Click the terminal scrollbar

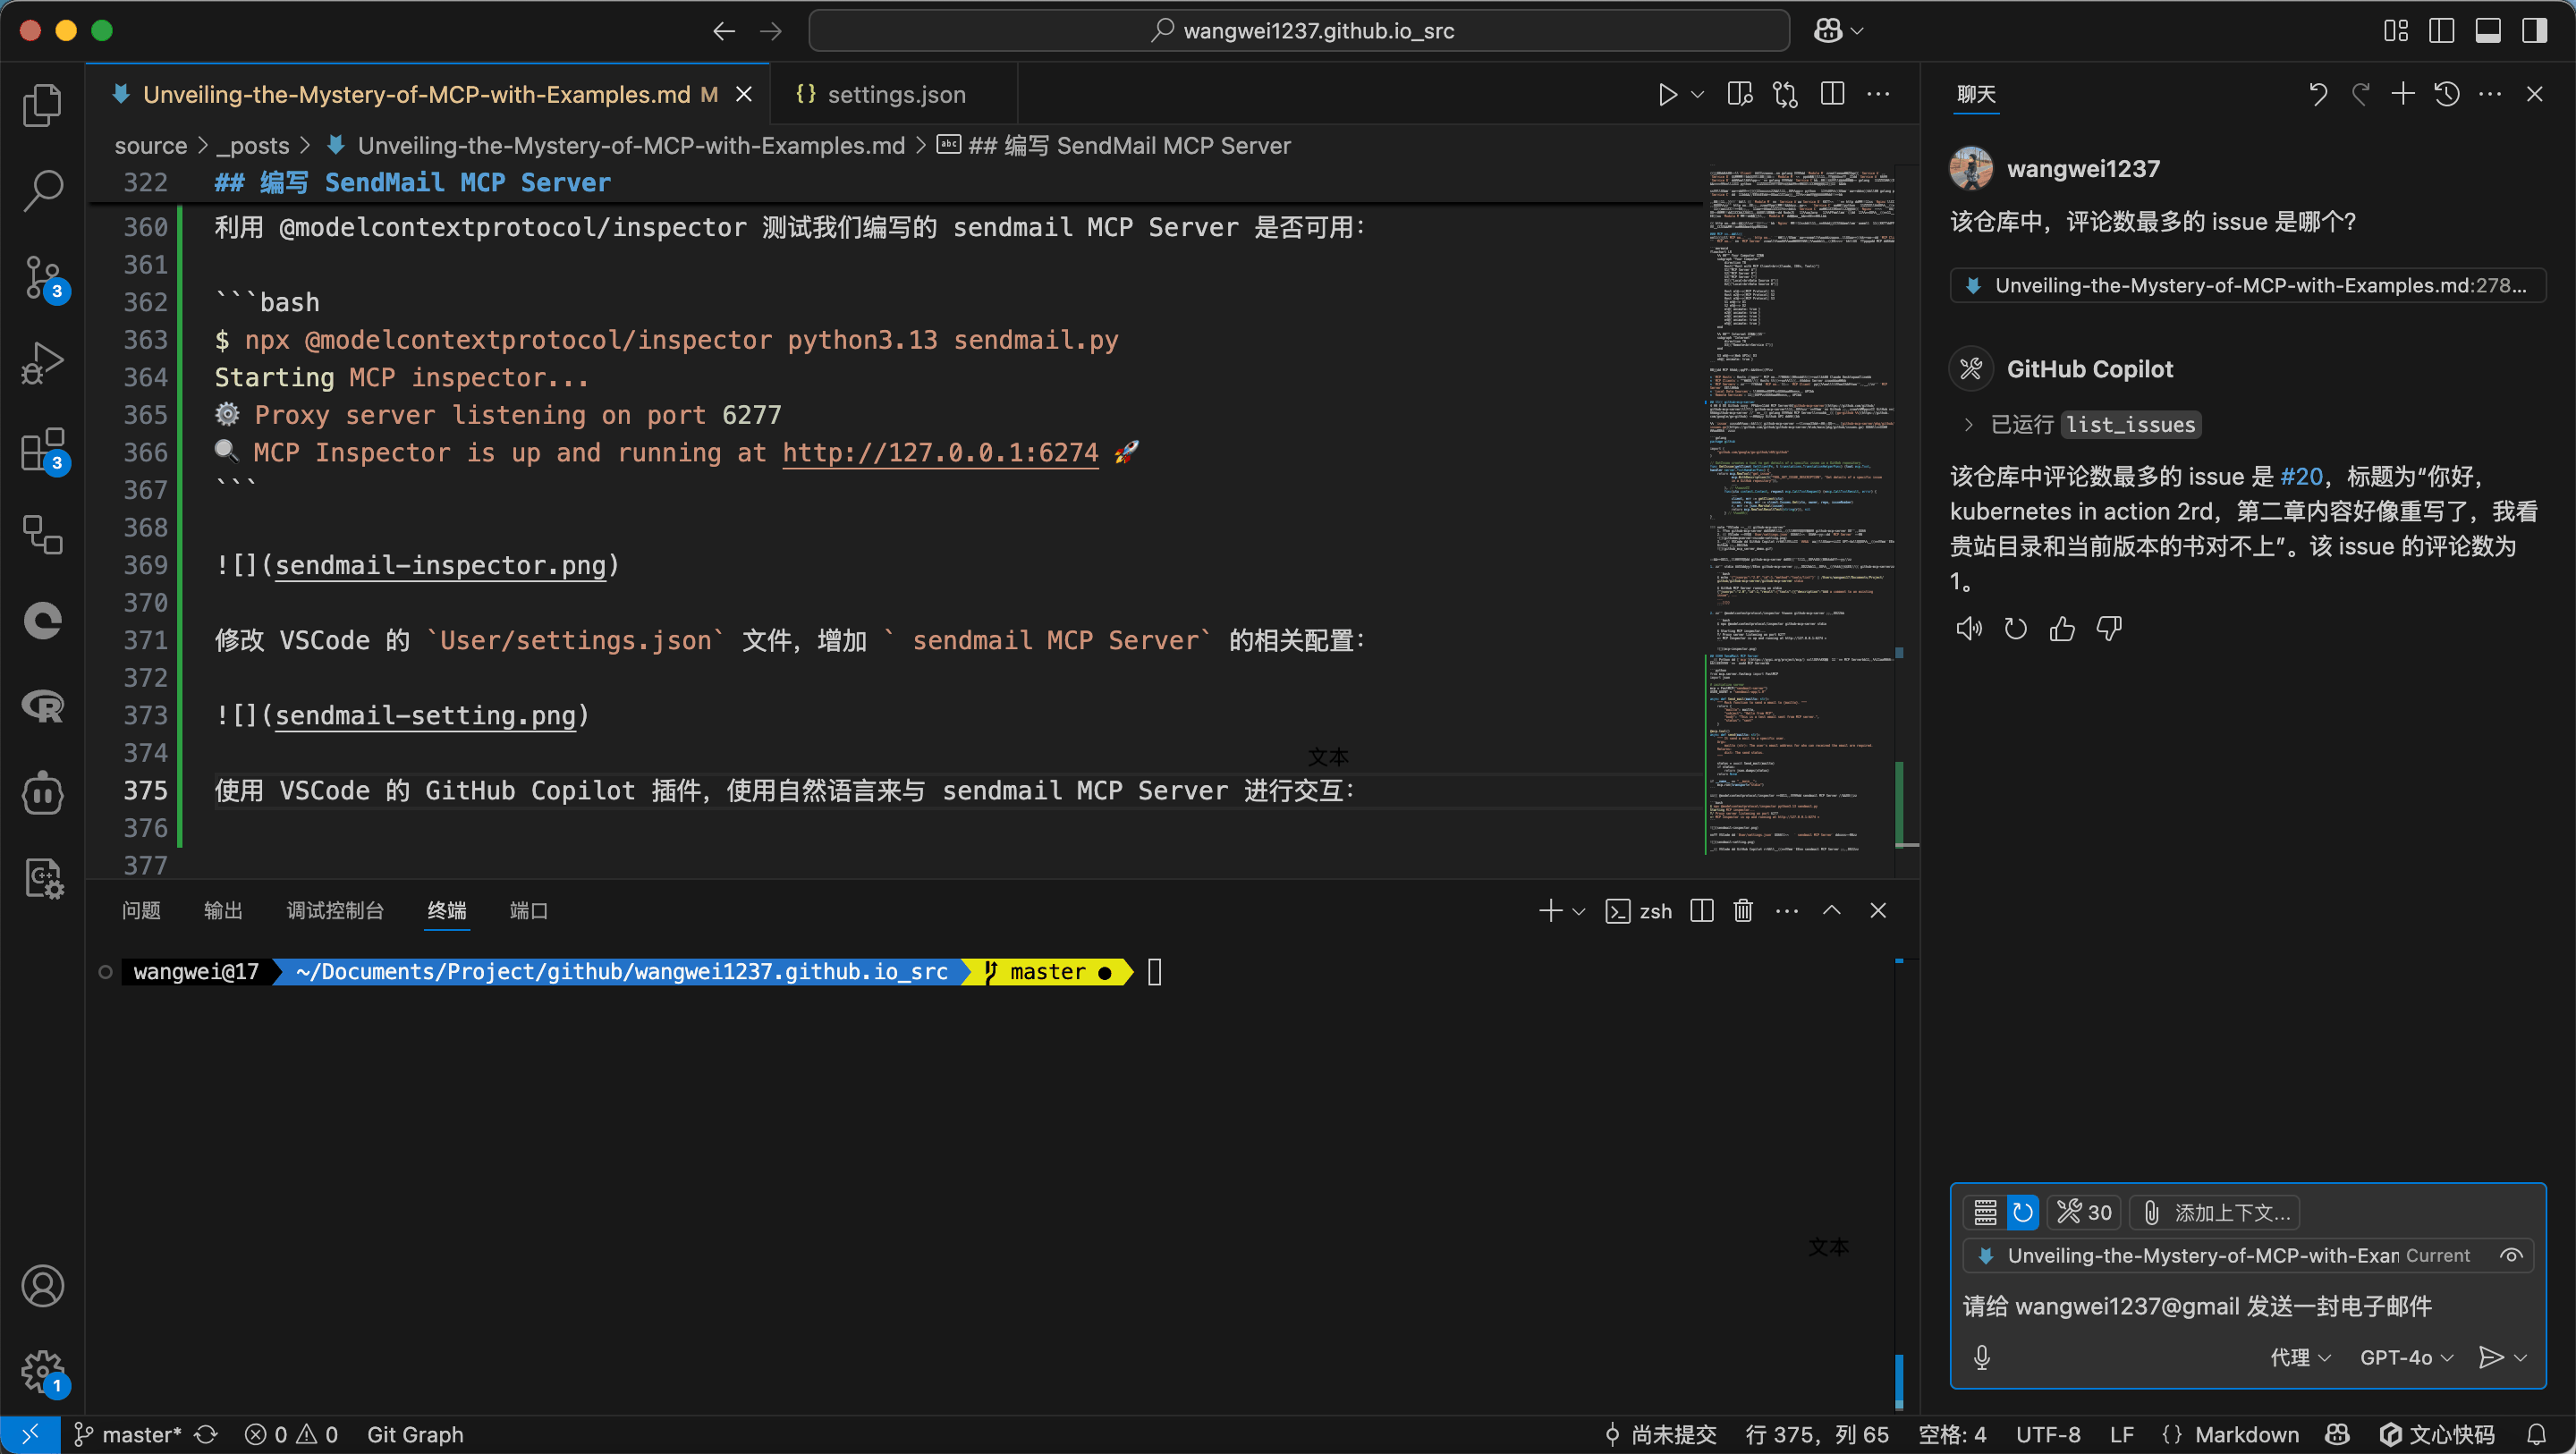click(1899, 1382)
